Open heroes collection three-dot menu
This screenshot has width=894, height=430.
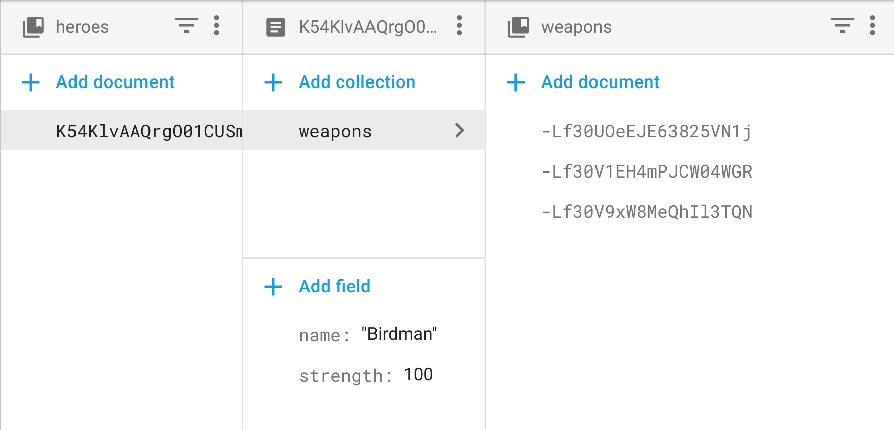[x=216, y=25]
